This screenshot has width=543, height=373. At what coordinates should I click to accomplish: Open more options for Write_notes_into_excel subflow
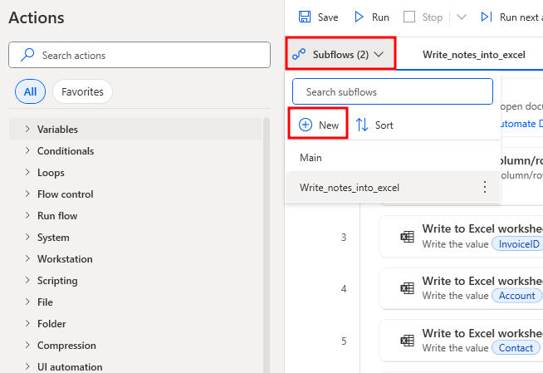click(x=485, y=187)
